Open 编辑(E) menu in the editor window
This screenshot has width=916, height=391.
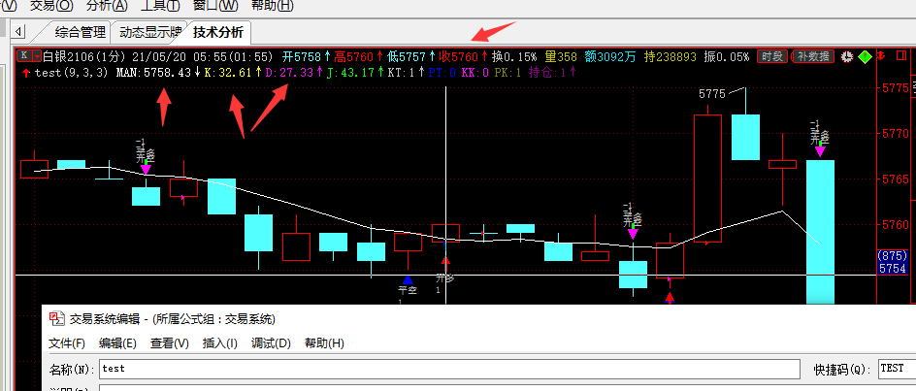117,343
